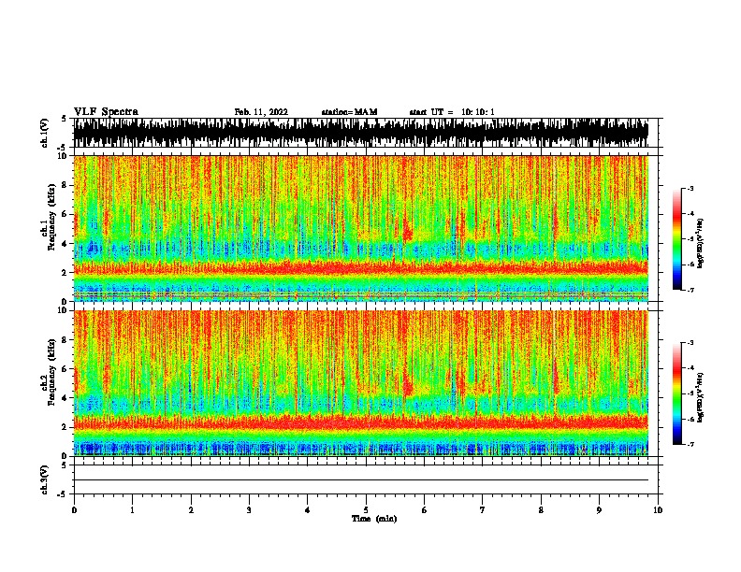
Task: Click the "VLF Spectra" title text
Action: [106, 112]
